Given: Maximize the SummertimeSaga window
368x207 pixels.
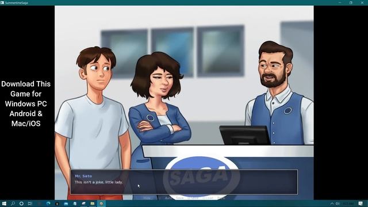Looking at the screenshot, I should (x=351, y=2).
